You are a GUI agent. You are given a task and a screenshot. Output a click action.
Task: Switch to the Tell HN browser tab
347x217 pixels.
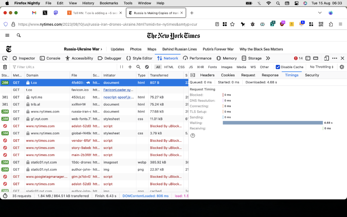coord(94,13)
